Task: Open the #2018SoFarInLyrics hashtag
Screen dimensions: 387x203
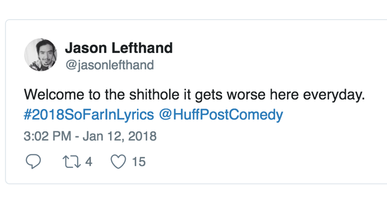Action: click(x=89, y=115)
